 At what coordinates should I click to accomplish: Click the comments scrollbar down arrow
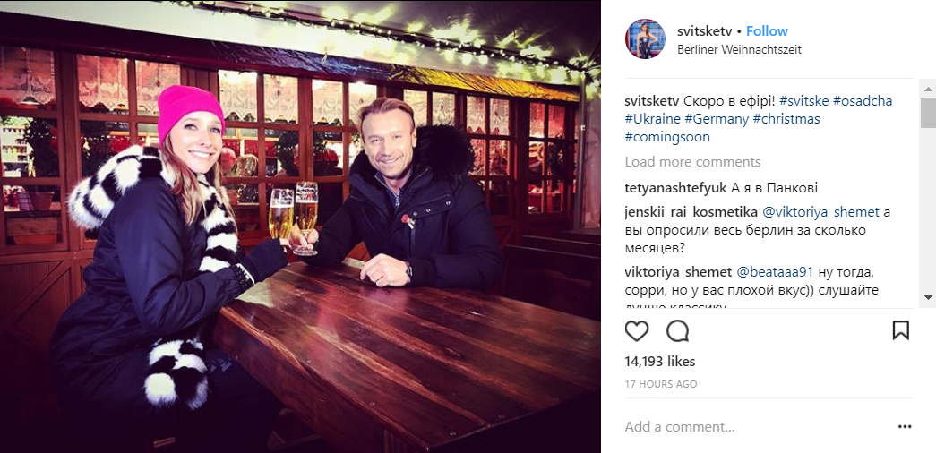point(928,296)
